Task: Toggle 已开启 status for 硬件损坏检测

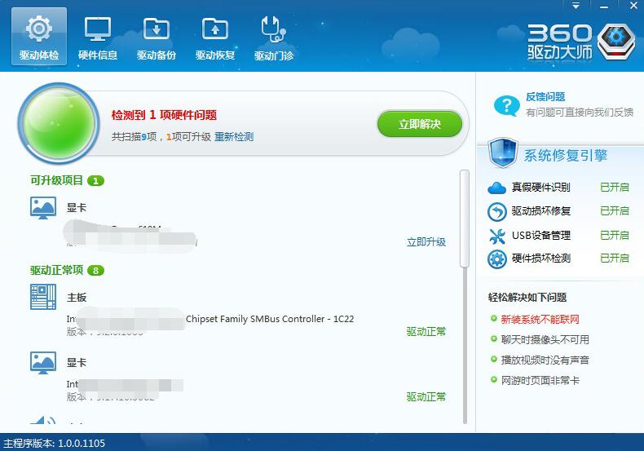Action: point(615,259)
